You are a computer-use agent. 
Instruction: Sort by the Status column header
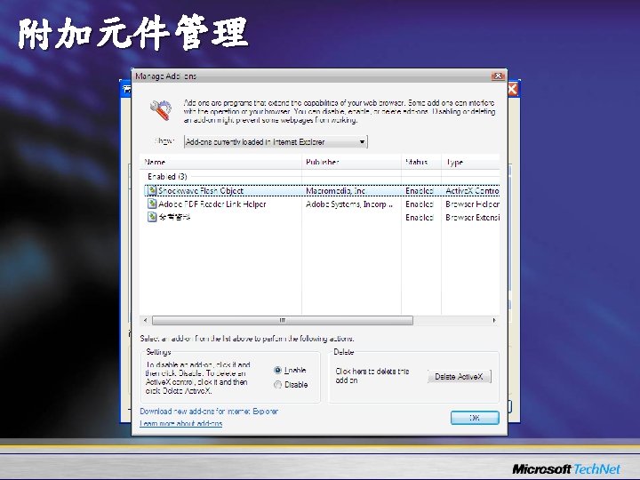tap(416, 162)
